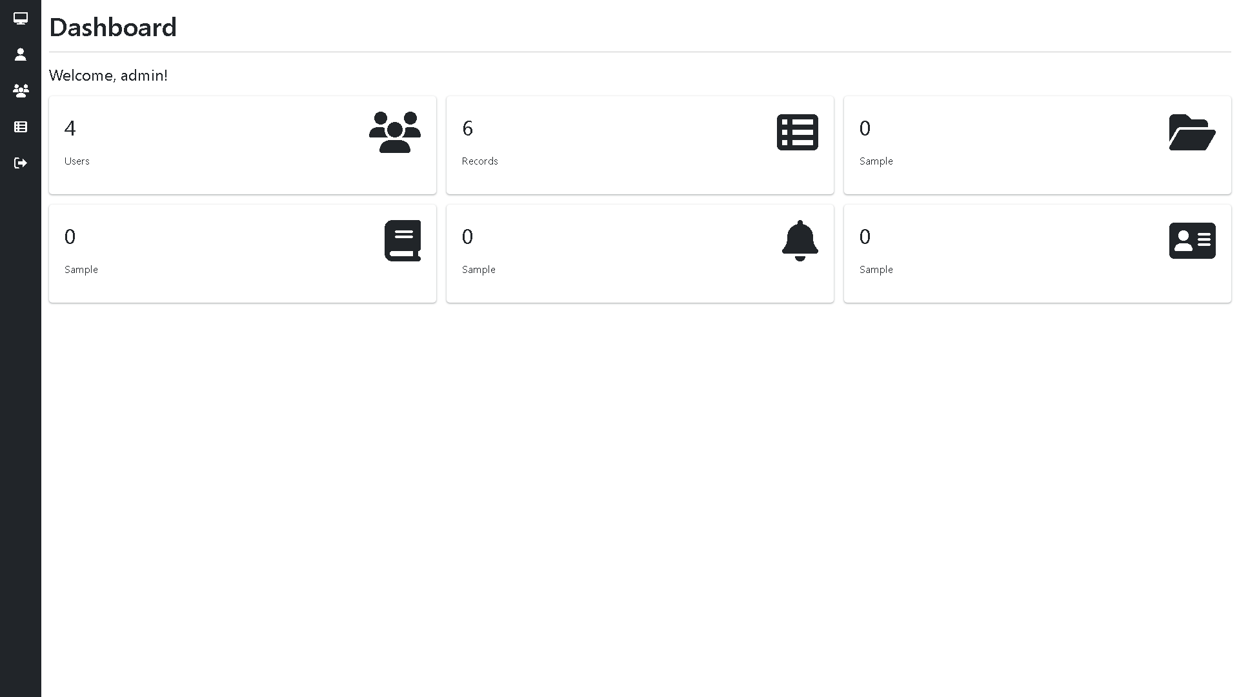Screen dimensions: 1239x697
Task: Click the contact card icon on Sample
Action: [1192, 240]
